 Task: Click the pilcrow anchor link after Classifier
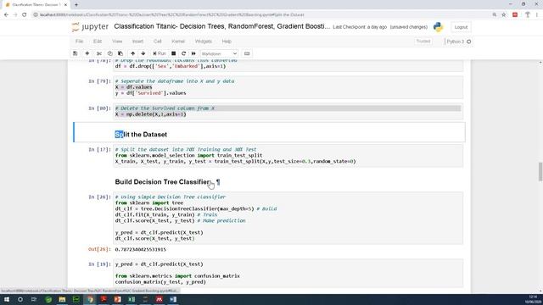[218, 182]
